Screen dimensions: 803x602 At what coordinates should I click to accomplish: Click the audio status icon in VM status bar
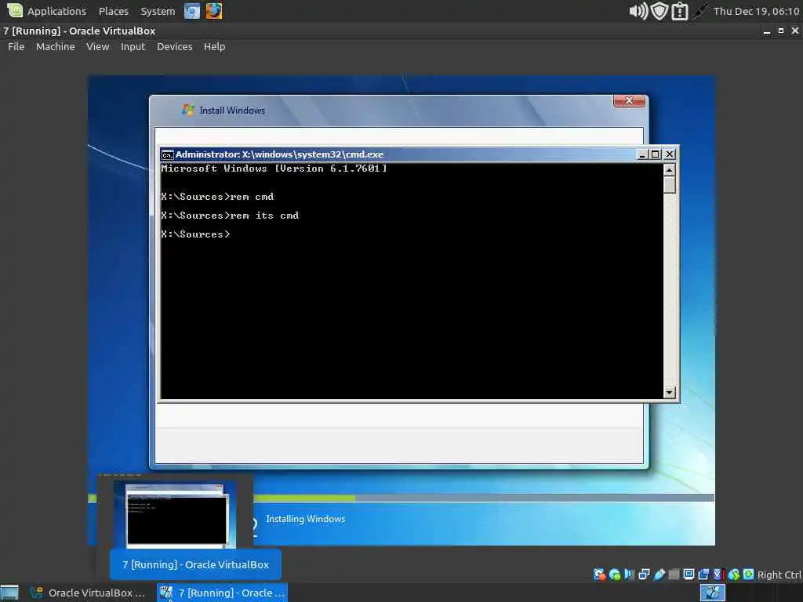(630, 575)
